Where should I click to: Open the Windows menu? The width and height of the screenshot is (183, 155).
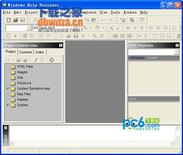[x=130, y=12]
